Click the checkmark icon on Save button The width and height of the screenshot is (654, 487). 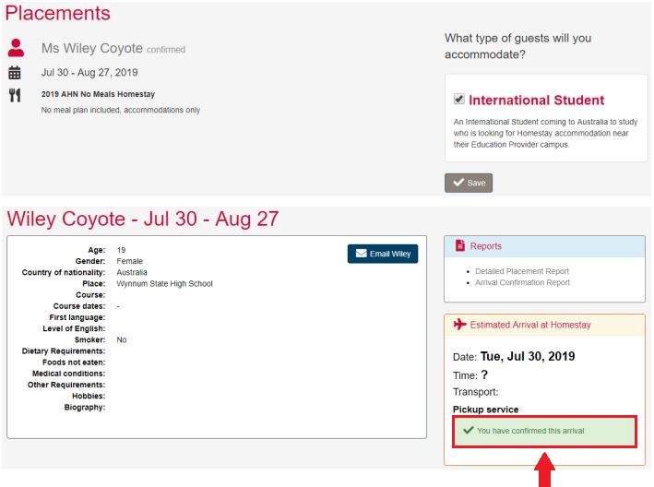(458, 183)
